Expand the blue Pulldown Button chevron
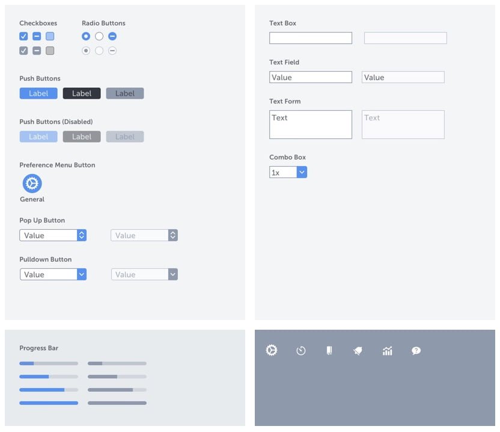 coord(82,274)
